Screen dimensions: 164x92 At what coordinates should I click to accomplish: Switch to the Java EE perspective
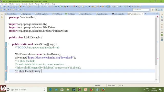[159, 10]
